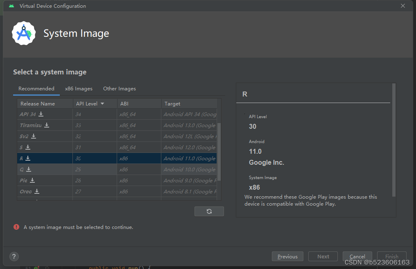
Task: Click the system image table scrollbar
Action: click(x=219, y=152)
